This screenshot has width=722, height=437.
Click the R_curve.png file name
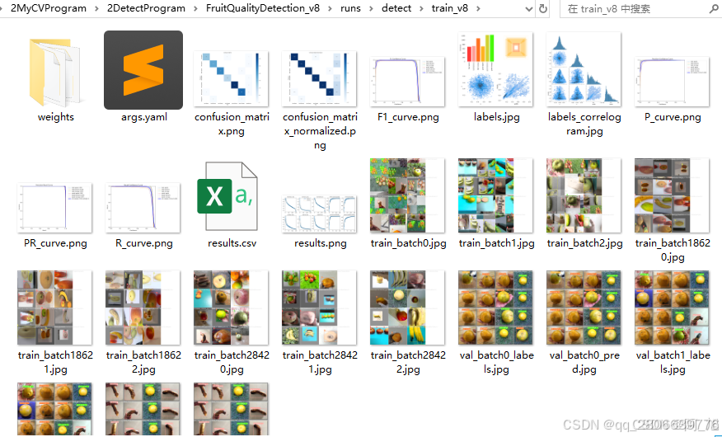tap(143, 243)
